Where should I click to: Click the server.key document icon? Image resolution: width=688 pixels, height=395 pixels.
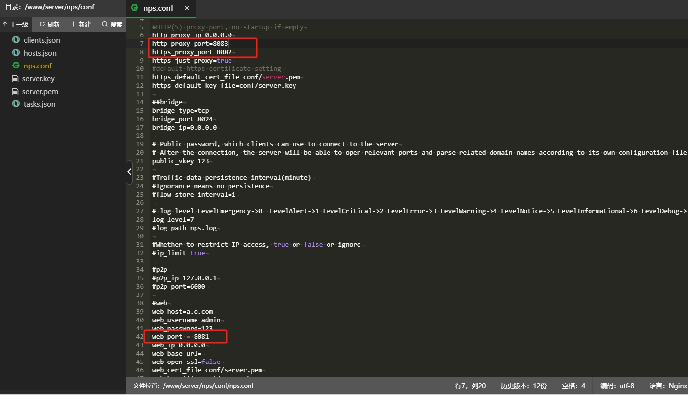[15, 79]
